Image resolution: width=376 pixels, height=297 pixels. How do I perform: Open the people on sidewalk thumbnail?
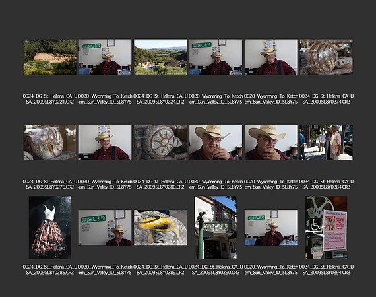pos(326,142)
